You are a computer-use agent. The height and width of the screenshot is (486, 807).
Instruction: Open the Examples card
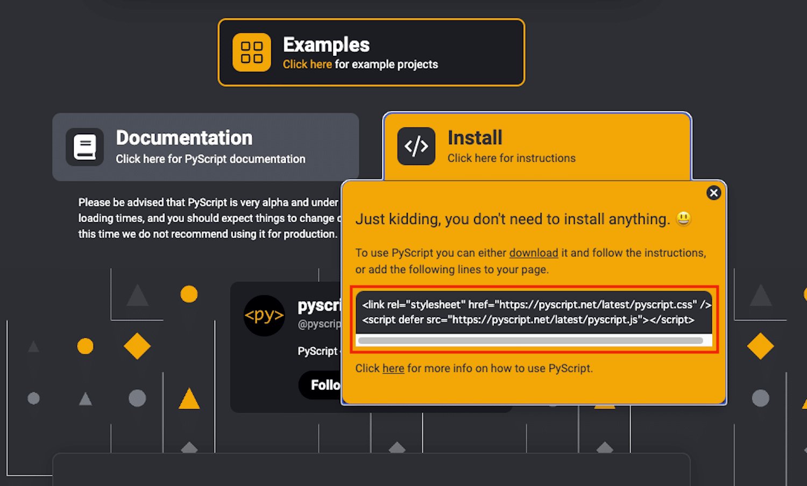(x=371, y=52)
